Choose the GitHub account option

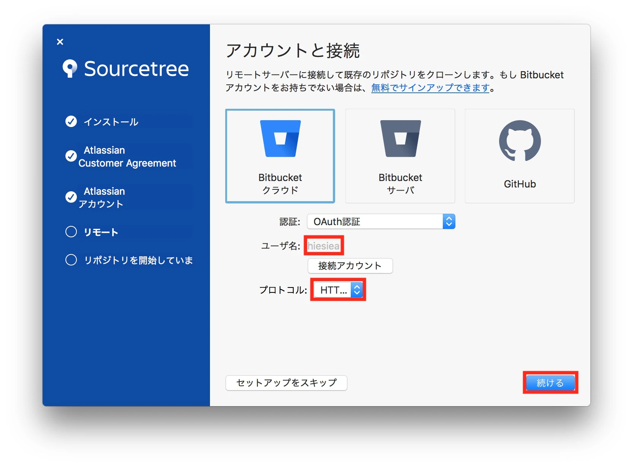click(520, 156)
